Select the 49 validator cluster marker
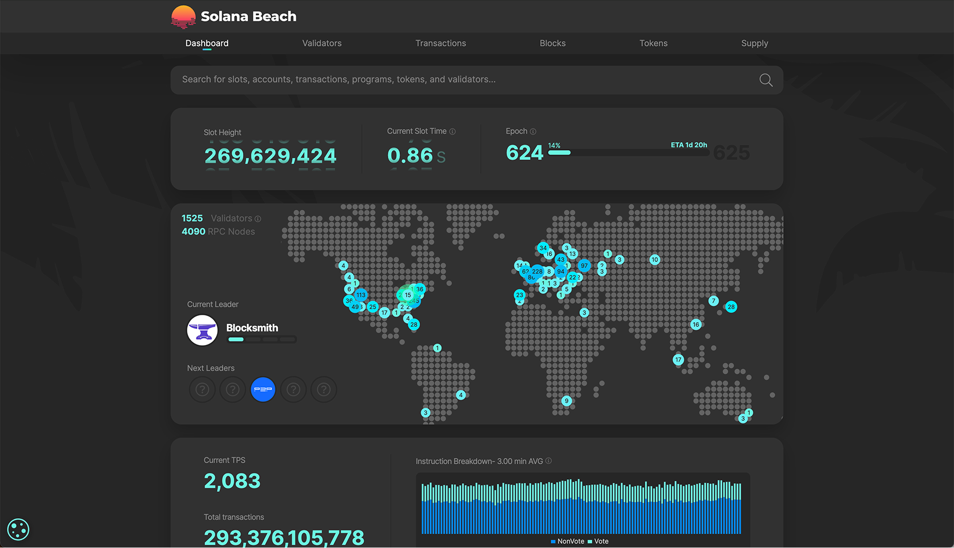The width and height of the screenshot is (954, 548). [355, 307]
